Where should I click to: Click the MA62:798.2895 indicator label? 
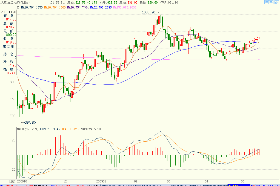(x=101, y=7)
